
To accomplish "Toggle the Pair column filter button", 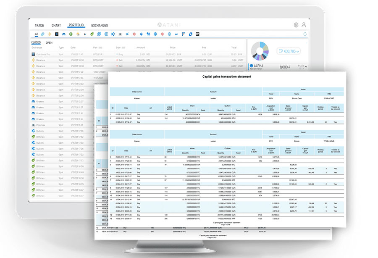I will [100, 47].
